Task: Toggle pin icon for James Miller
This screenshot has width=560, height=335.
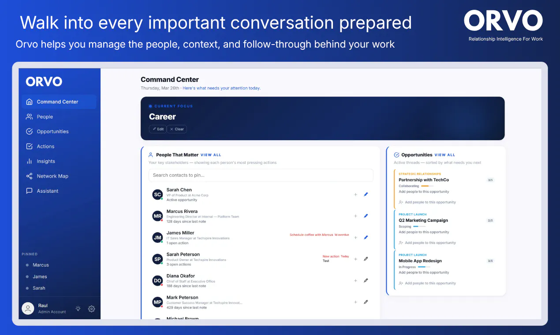Action: pyautogui.click(x=366, y=238)
